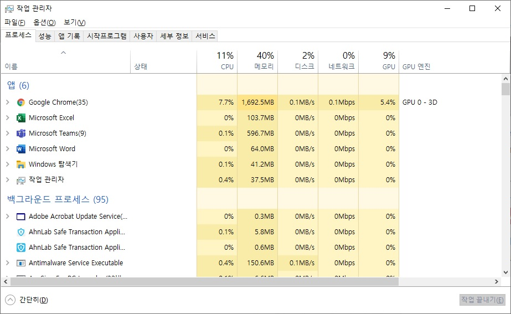Expand the Google Chrome process group
This screenshot has width=511, height=314.
[8, 102]
